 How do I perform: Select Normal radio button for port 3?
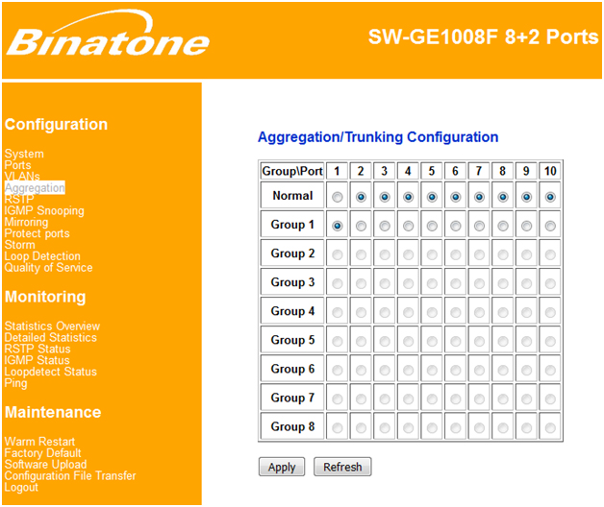[385, 197]
